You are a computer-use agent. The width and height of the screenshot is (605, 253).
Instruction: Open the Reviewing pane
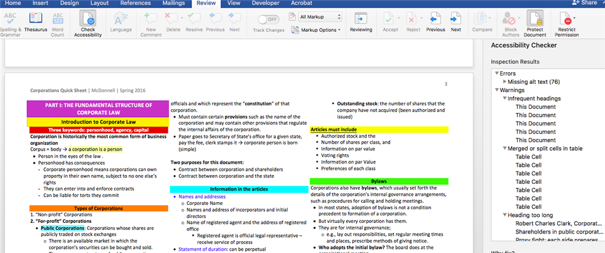pyautogui.click(x=361, y=22)
